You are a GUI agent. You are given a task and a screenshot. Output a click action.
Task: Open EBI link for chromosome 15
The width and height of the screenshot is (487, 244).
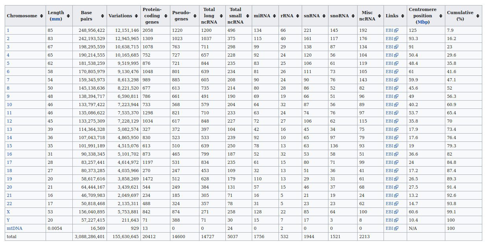392,146
